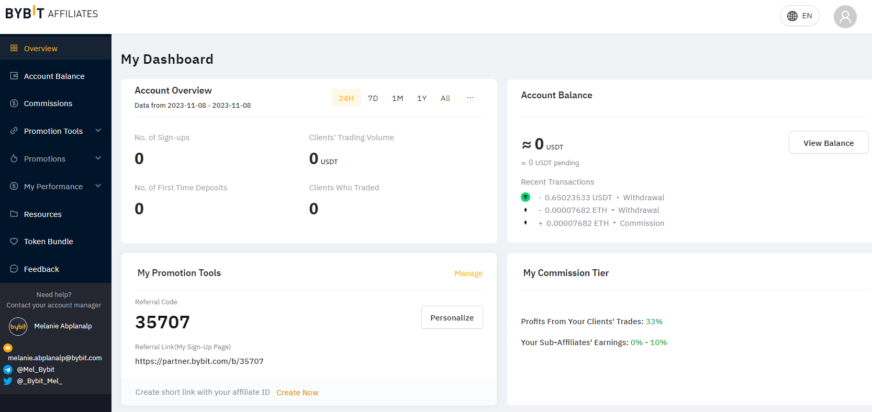Click the 33% profits percentage

[x=654, y=322]
